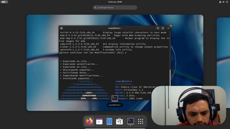Click the search box 'Escribir para buscar'

115,8
